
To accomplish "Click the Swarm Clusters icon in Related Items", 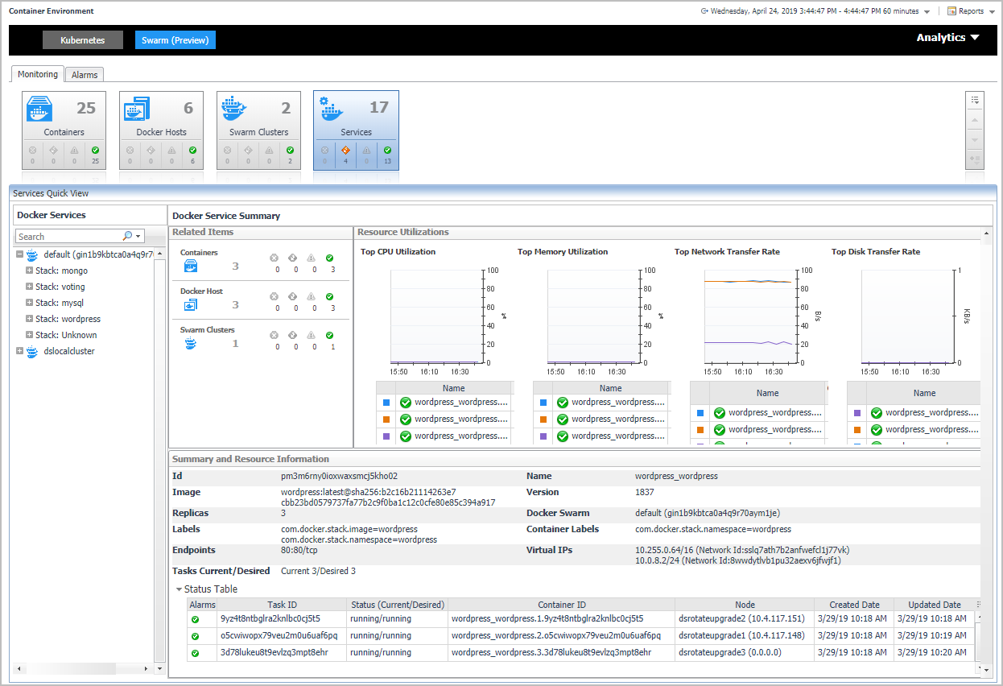I will click(191, 344).
